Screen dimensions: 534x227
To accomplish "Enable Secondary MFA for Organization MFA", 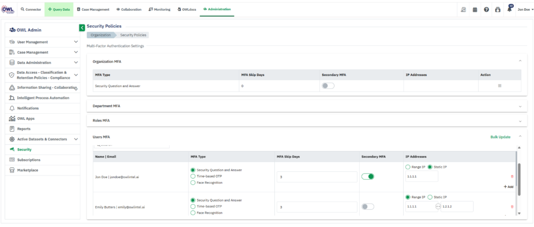I will 328,86.
